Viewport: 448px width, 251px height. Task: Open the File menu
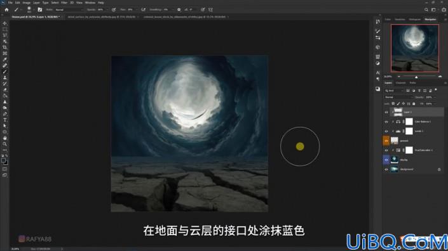(x=10, y=3)
